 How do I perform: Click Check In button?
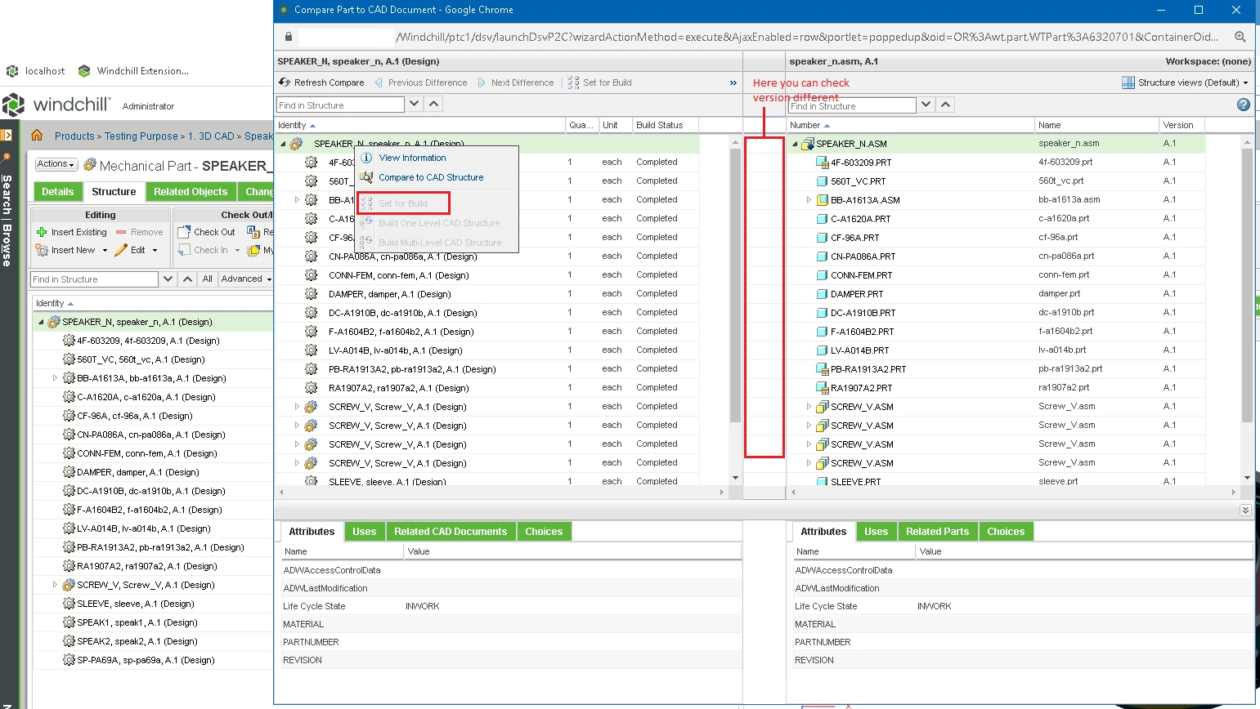(209, 250)
